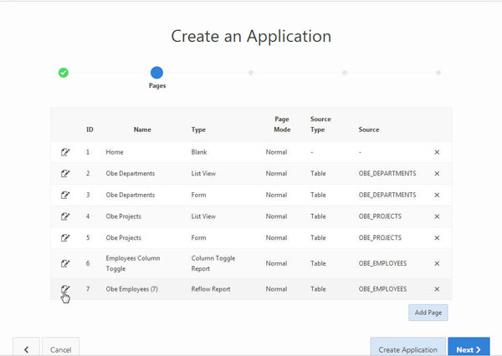Click the Add Page button
This screenshot has width=502, height=356.
point(428,313)
